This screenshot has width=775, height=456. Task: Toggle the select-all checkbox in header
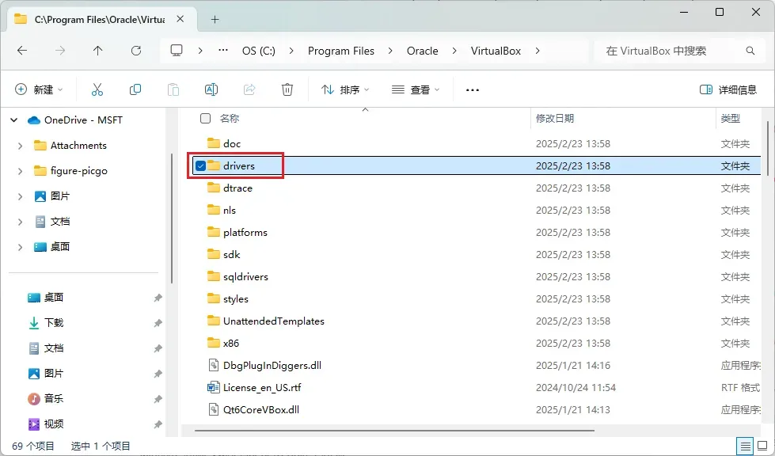[x=205, y=119]
